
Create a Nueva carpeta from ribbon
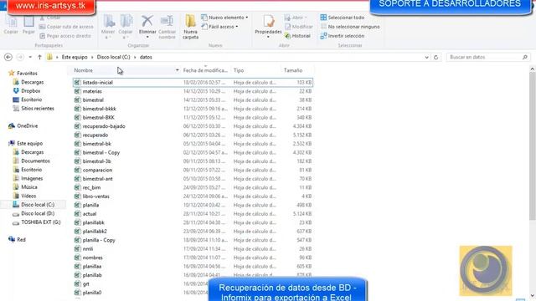pos(190,27)
